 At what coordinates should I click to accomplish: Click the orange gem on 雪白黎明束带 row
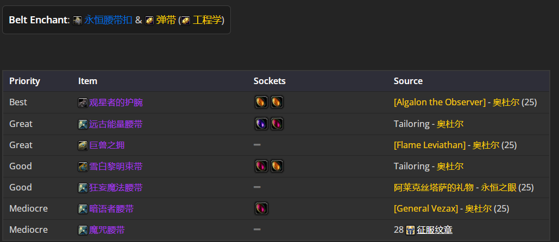click(x=277, y=166)
